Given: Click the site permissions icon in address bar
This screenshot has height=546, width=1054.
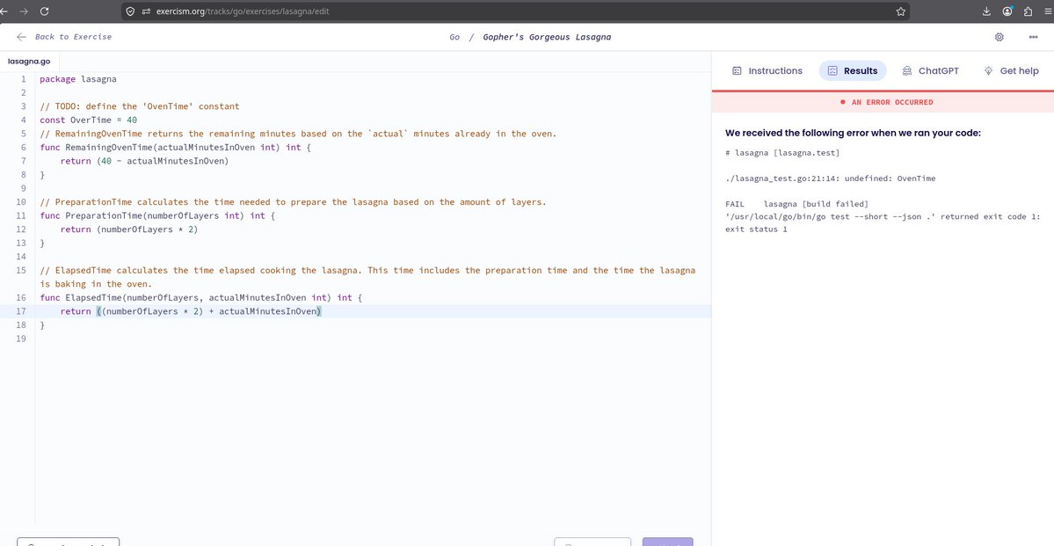Looking at the screenshot, I should [x=146, y=11].
